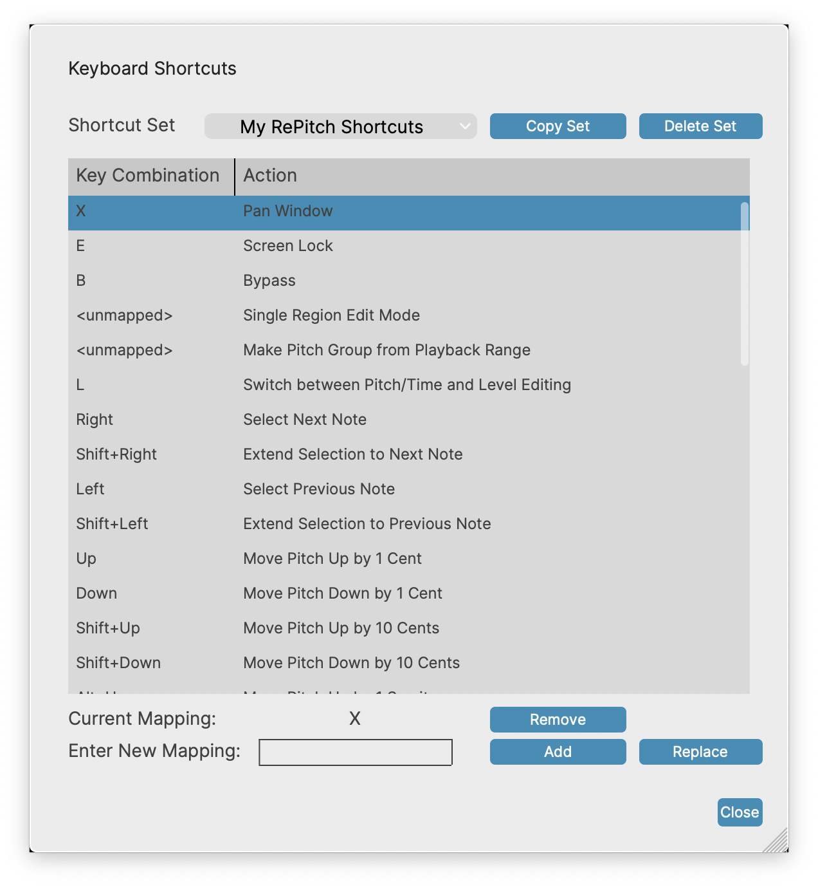Click the shortcuts list scrollbar thumb
Viewport: 818px width, 887px height.
[x=744, y=283]
